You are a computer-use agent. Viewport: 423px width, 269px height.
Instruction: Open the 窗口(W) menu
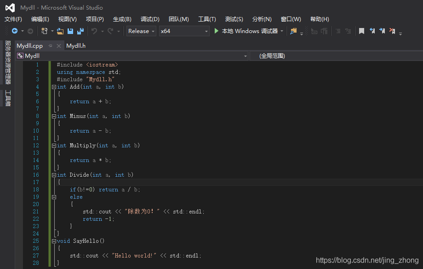291,19
